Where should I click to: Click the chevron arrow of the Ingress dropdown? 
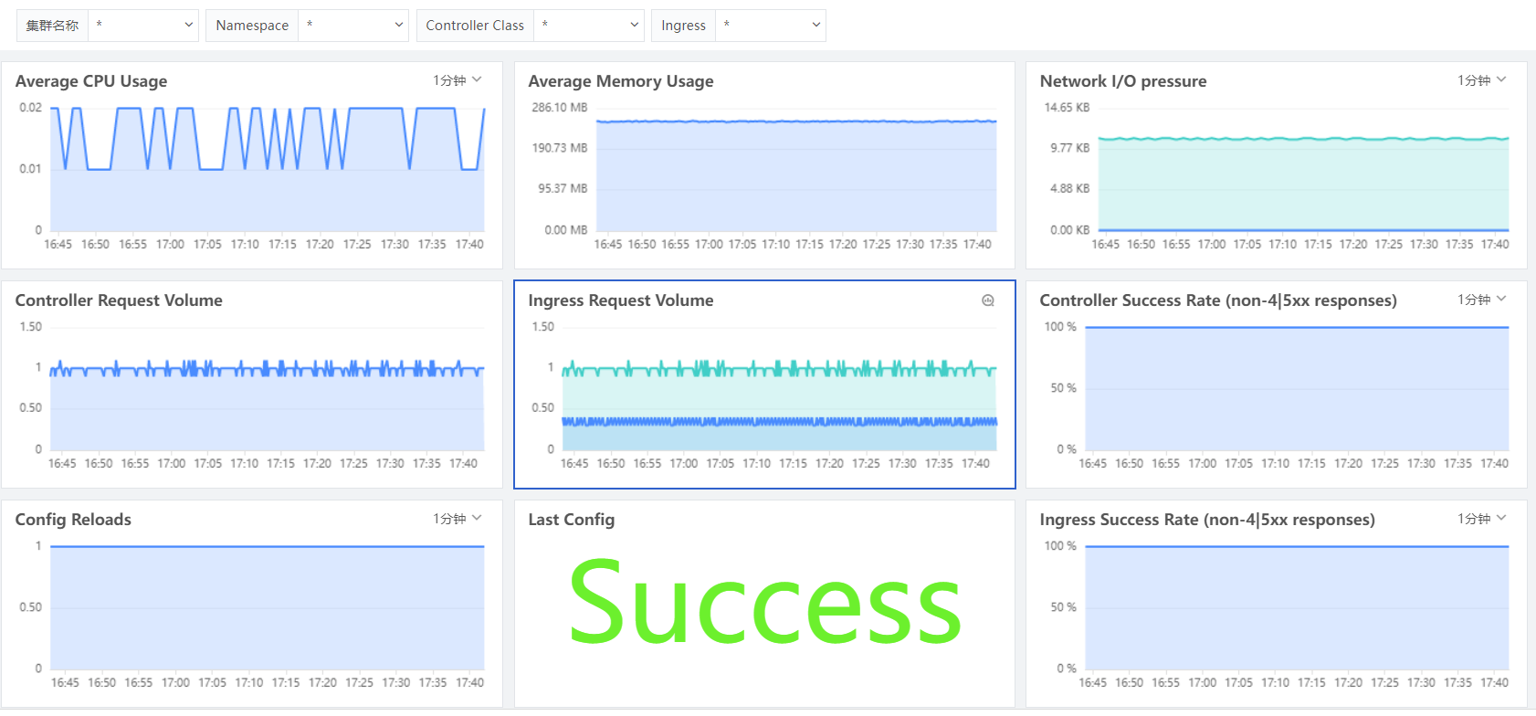pyautogui.click(x=815, y=26)
